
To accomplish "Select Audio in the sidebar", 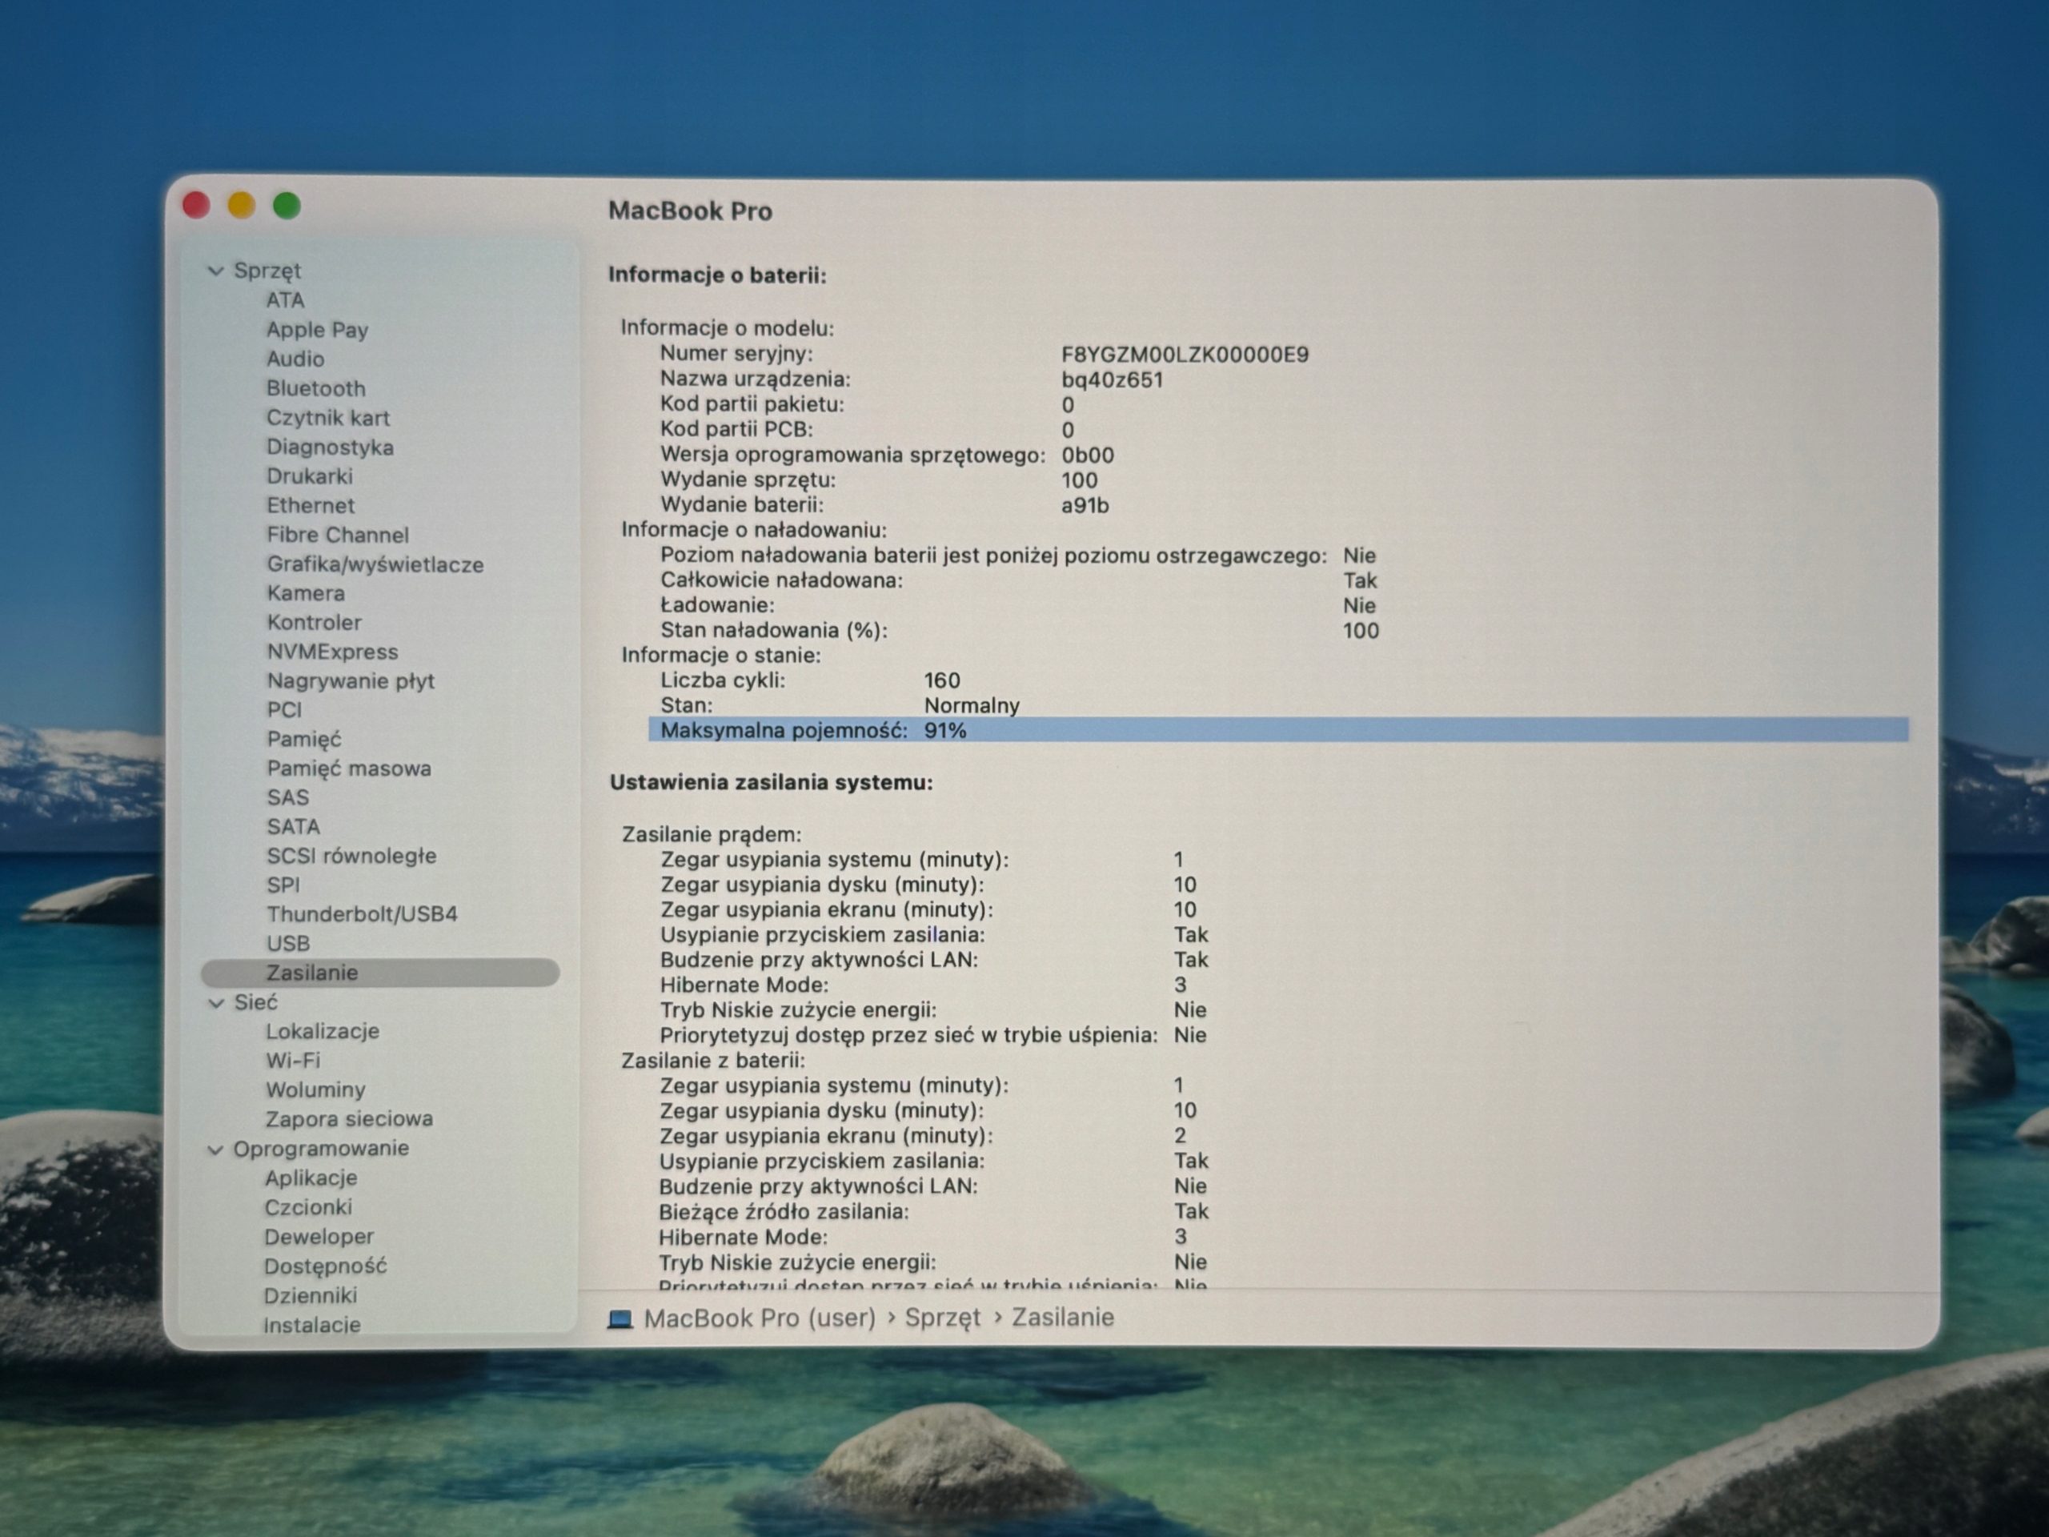I will [x=295, y=359].
